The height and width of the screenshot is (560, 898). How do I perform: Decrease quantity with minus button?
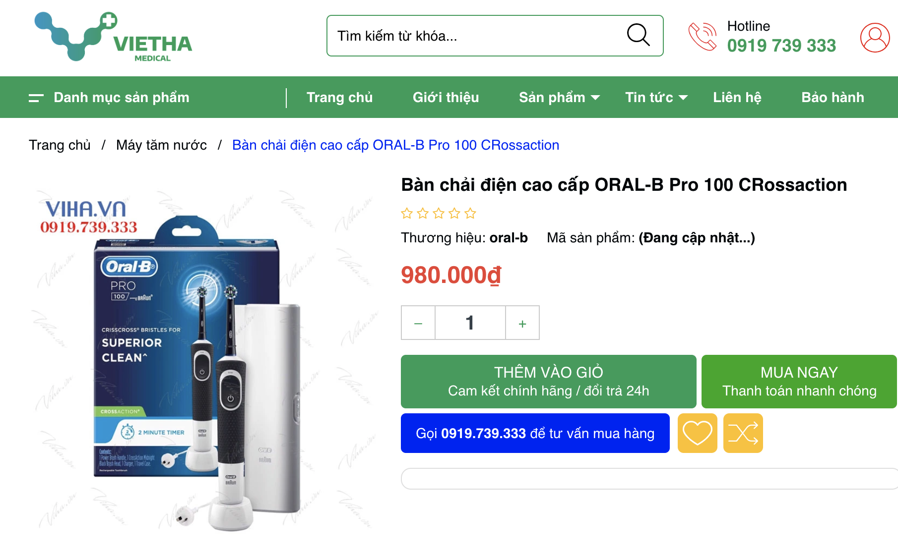click(x=418, y=323)
